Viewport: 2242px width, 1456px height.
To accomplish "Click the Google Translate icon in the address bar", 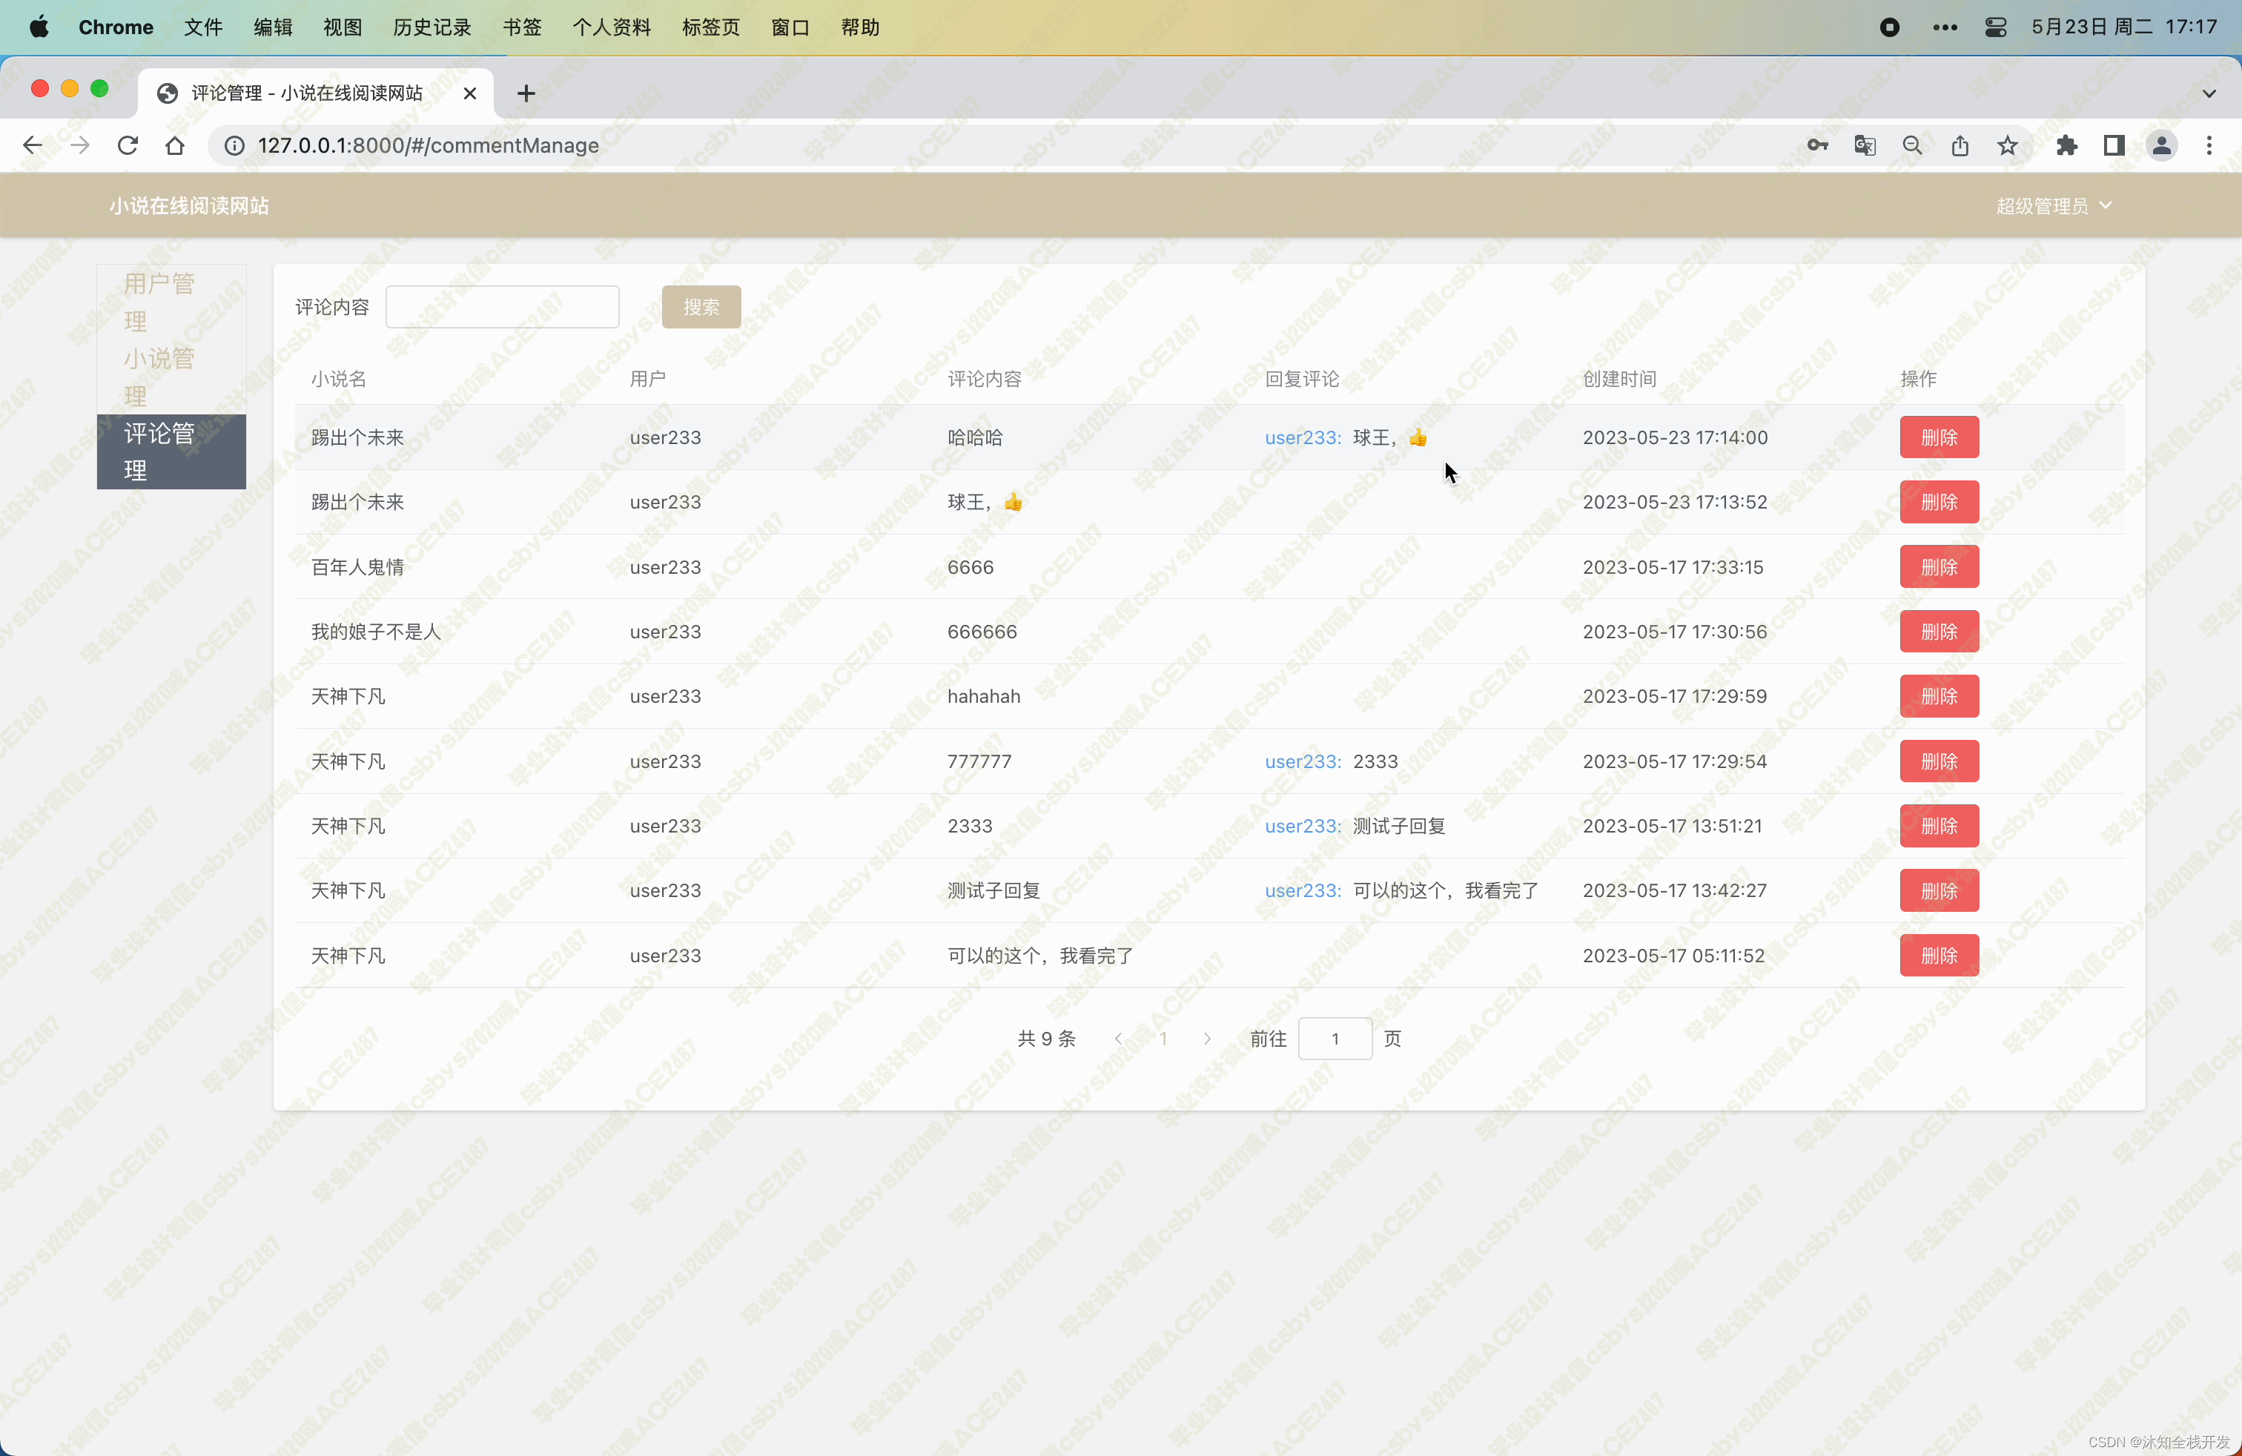I will (1864, 145).
